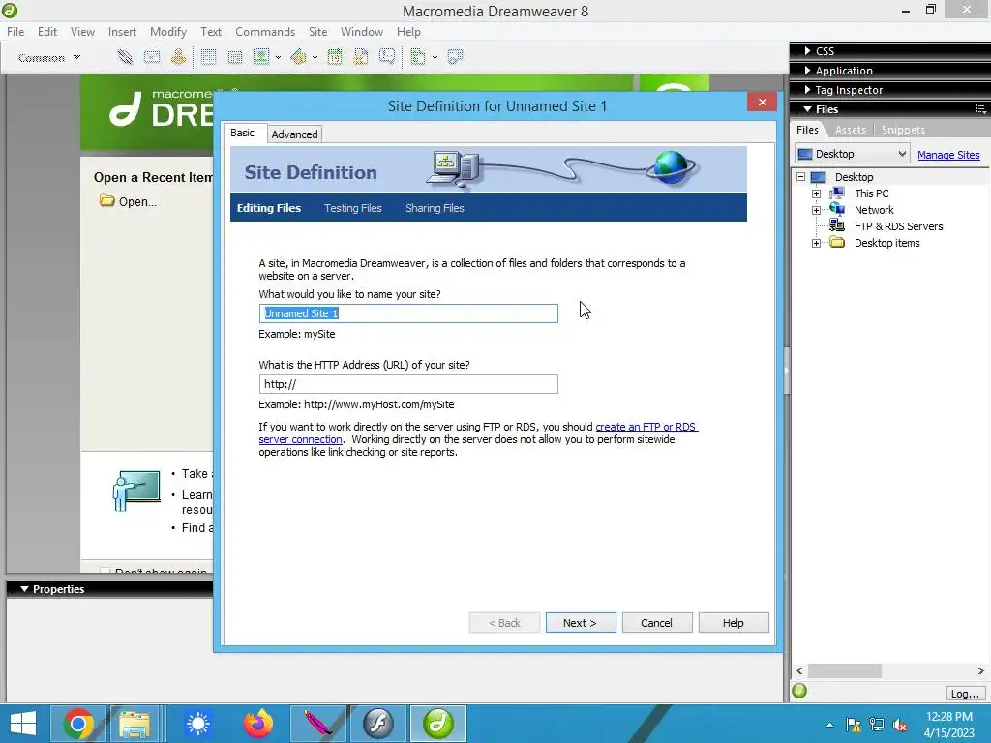
Task: Expand the CSS panel group
Action: click(807, 51)
